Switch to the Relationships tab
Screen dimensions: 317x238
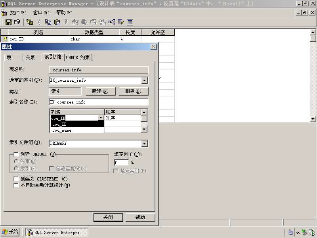coord(32,58)
